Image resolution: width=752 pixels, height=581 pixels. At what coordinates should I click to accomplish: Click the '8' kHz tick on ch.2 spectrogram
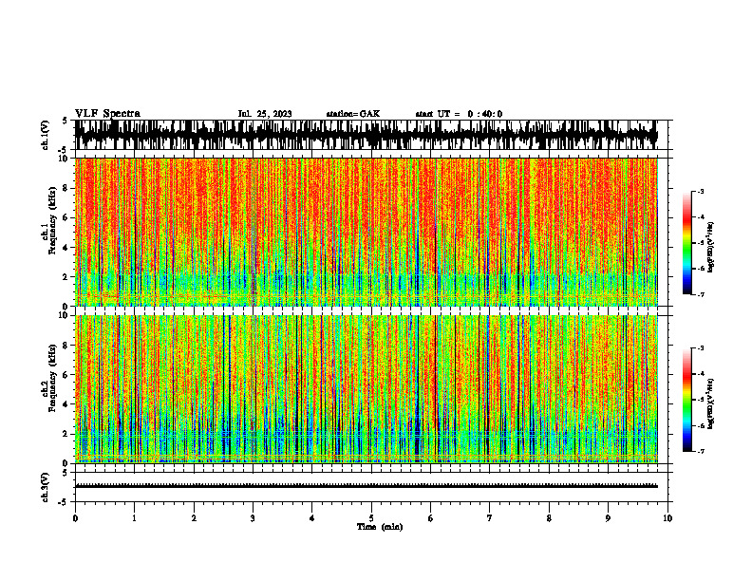(66, 346)
